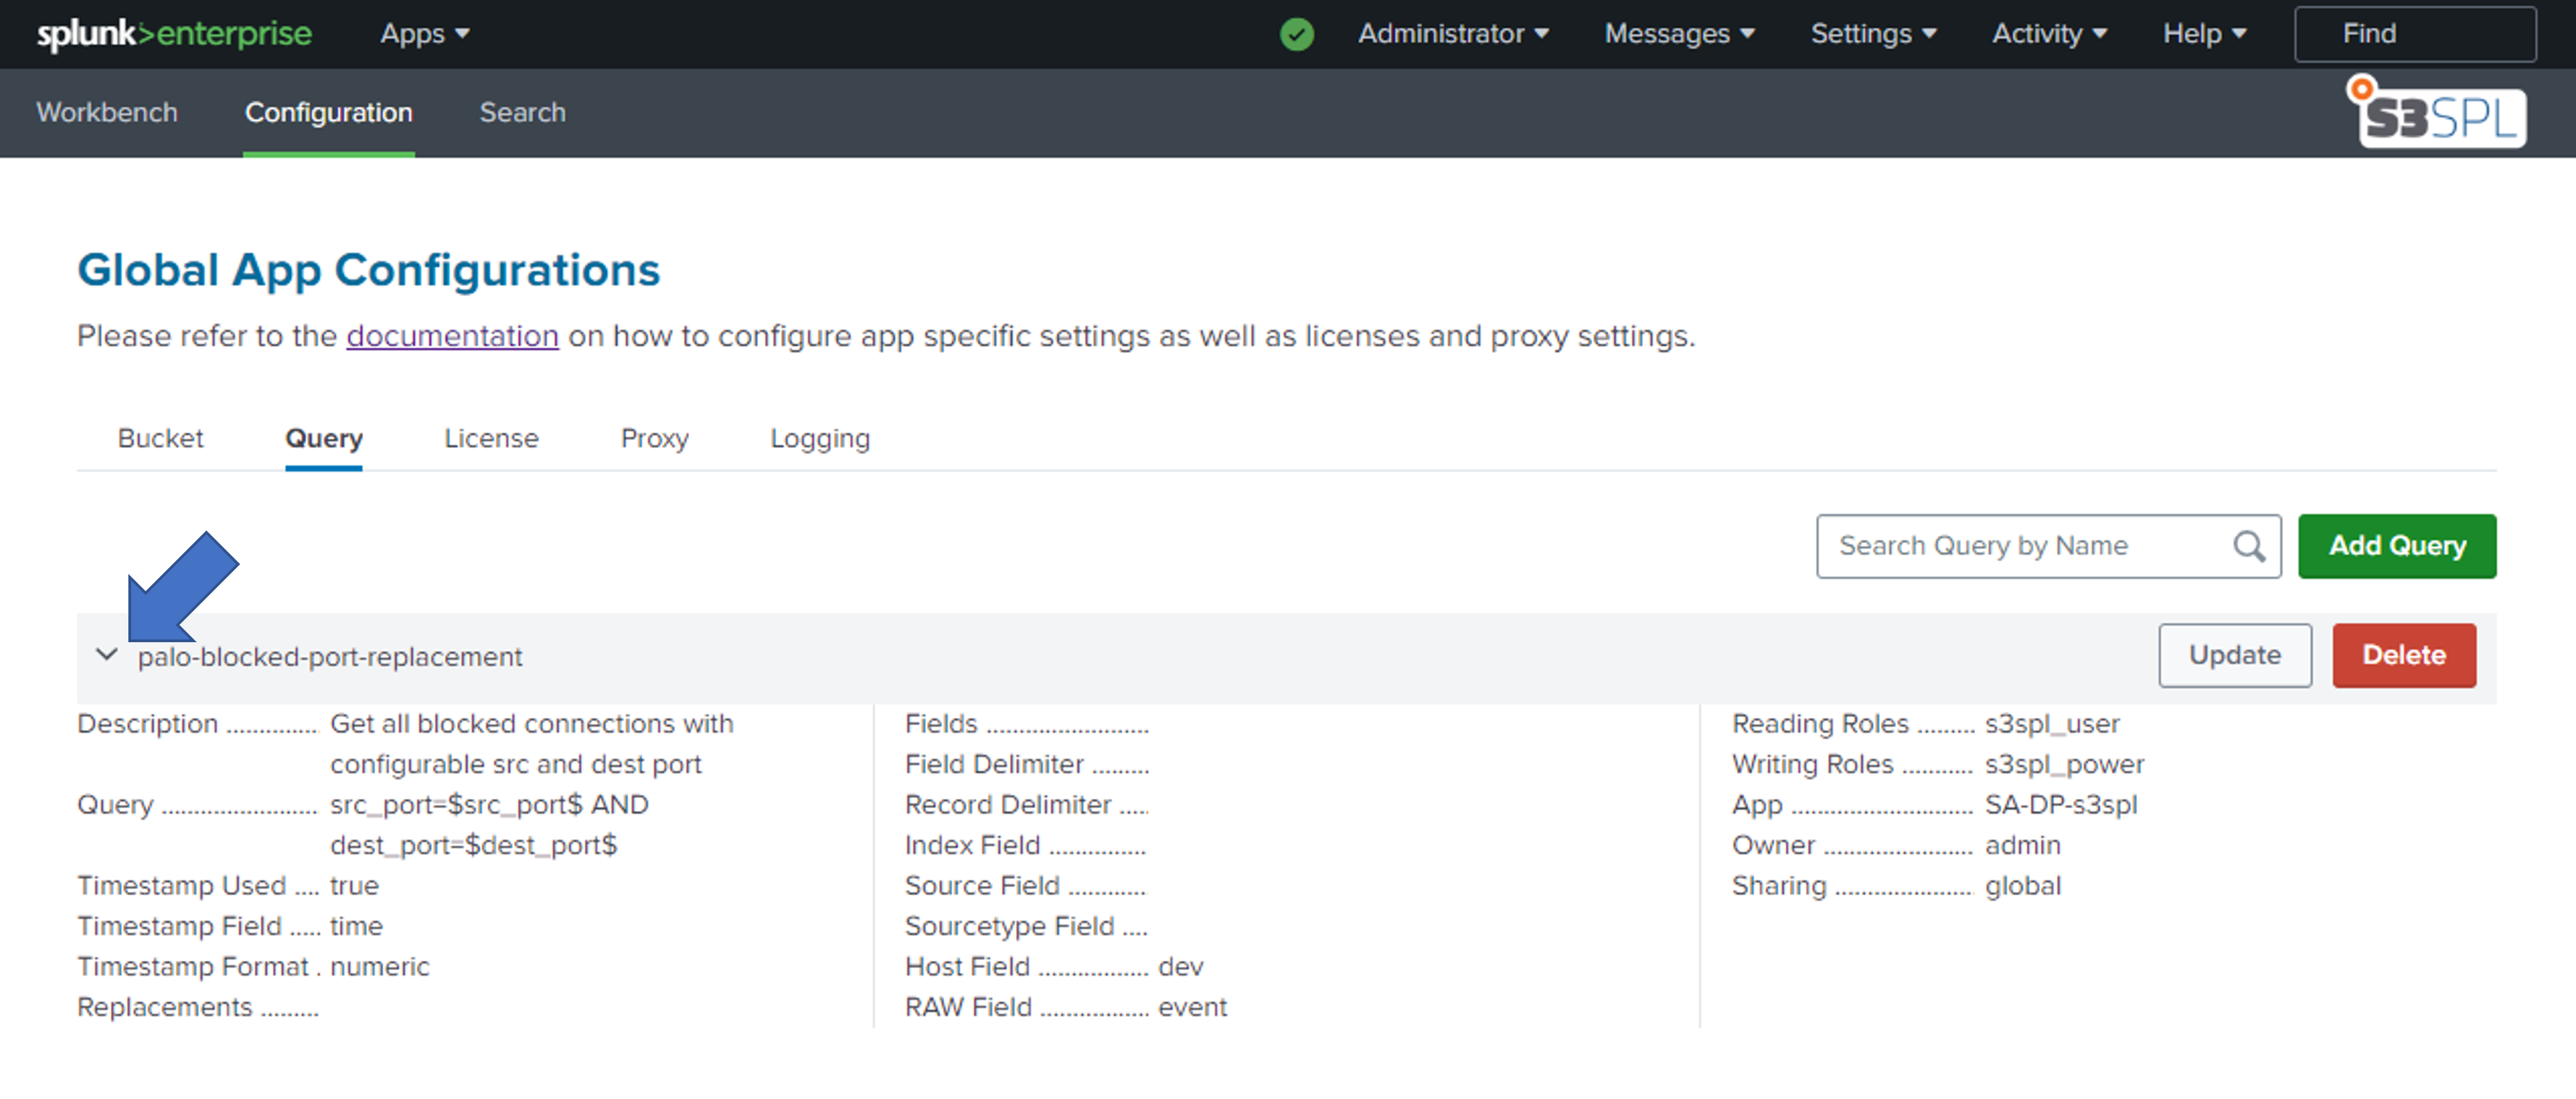This screenshot has width=2576, height=1099.
Task: Click the Timestamp Field value time
Action: point(356,927)
